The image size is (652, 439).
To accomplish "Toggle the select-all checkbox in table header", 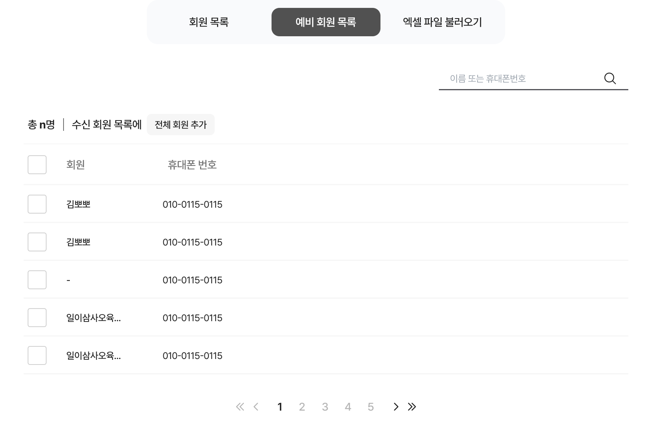I will (x=37, y=165).
